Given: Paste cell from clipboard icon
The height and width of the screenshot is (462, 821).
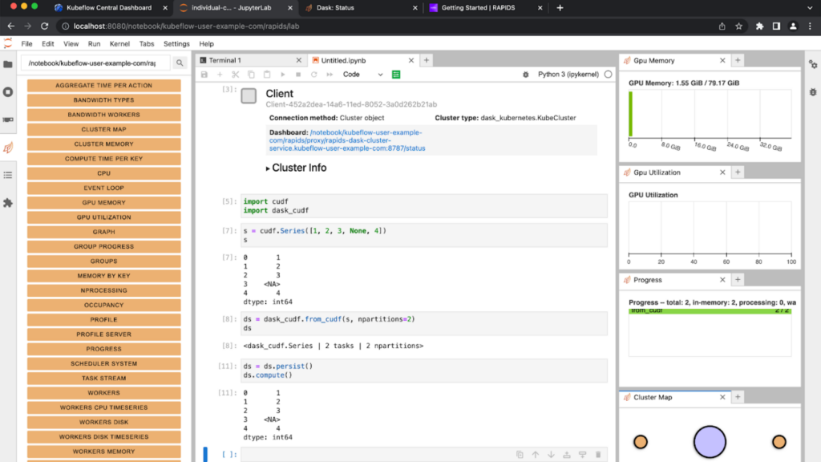Looking at the screenshot, I should tap(267, 75).
